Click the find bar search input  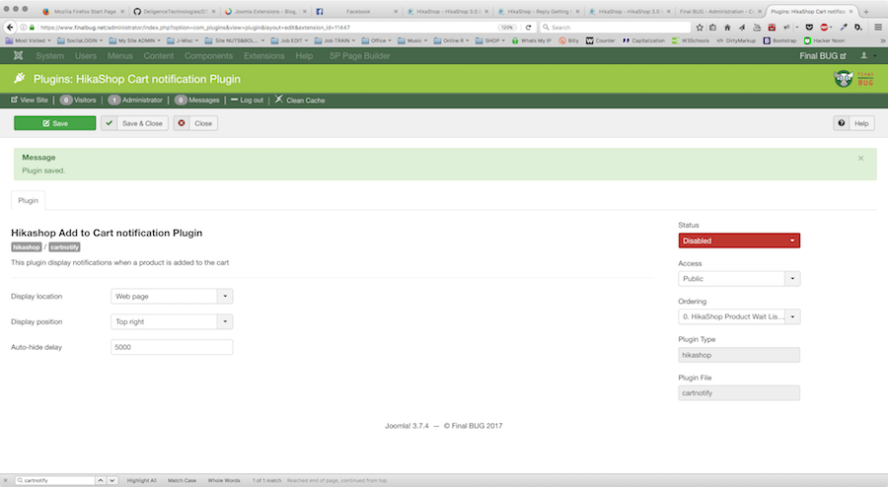click(x=54, y=480)
